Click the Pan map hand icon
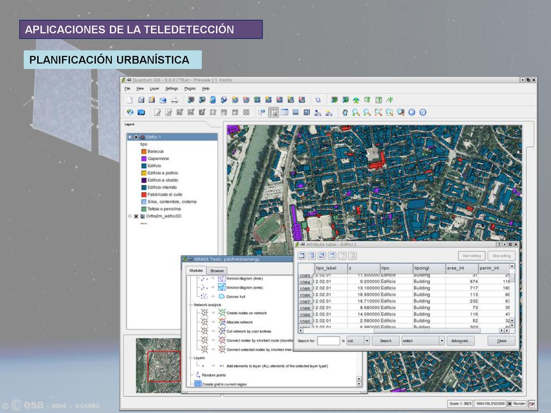The width and height of the screenshot is (551, 413). pyautogui.click(x=345, y=112)
